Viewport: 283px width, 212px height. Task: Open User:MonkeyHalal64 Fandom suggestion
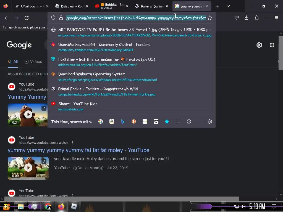(131, 47)
